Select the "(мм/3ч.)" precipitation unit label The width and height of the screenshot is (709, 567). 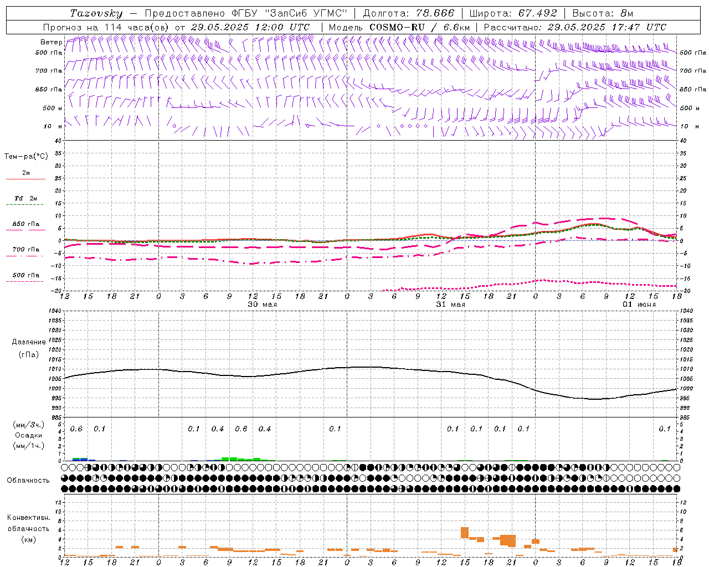tap(29, 425)
